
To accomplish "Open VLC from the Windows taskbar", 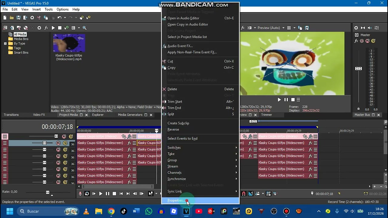I will pos(86,211).
